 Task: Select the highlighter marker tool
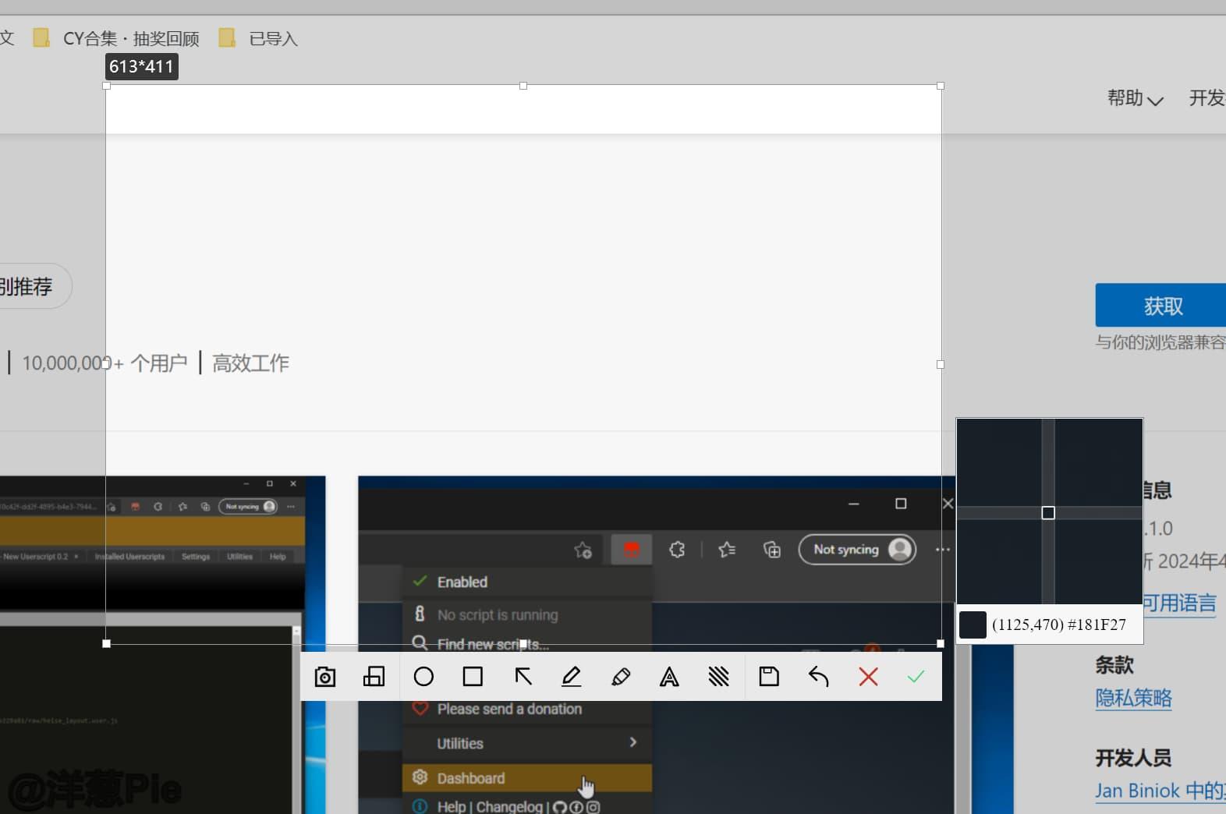[x=621, y=677]
